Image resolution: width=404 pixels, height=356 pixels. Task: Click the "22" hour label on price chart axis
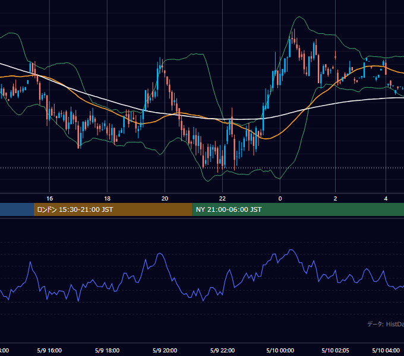(222, 198)
